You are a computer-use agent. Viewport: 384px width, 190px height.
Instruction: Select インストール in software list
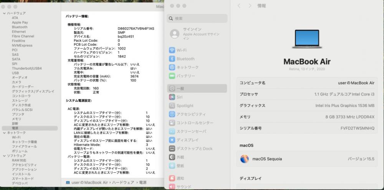[21, 174]
